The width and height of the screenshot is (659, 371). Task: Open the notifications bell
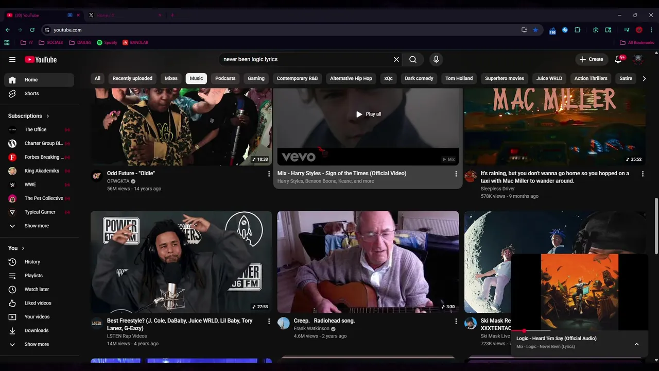click(x=619, y=59)
